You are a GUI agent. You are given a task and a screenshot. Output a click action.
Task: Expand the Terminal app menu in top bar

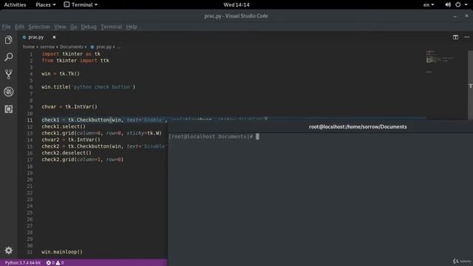click(81, 4)
